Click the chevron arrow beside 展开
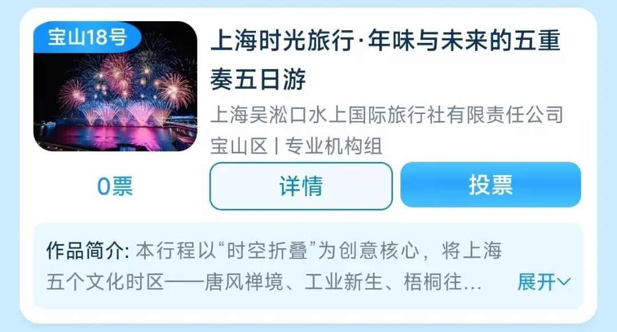The width and height of the screenshot is (617, 332). point(564,282)
